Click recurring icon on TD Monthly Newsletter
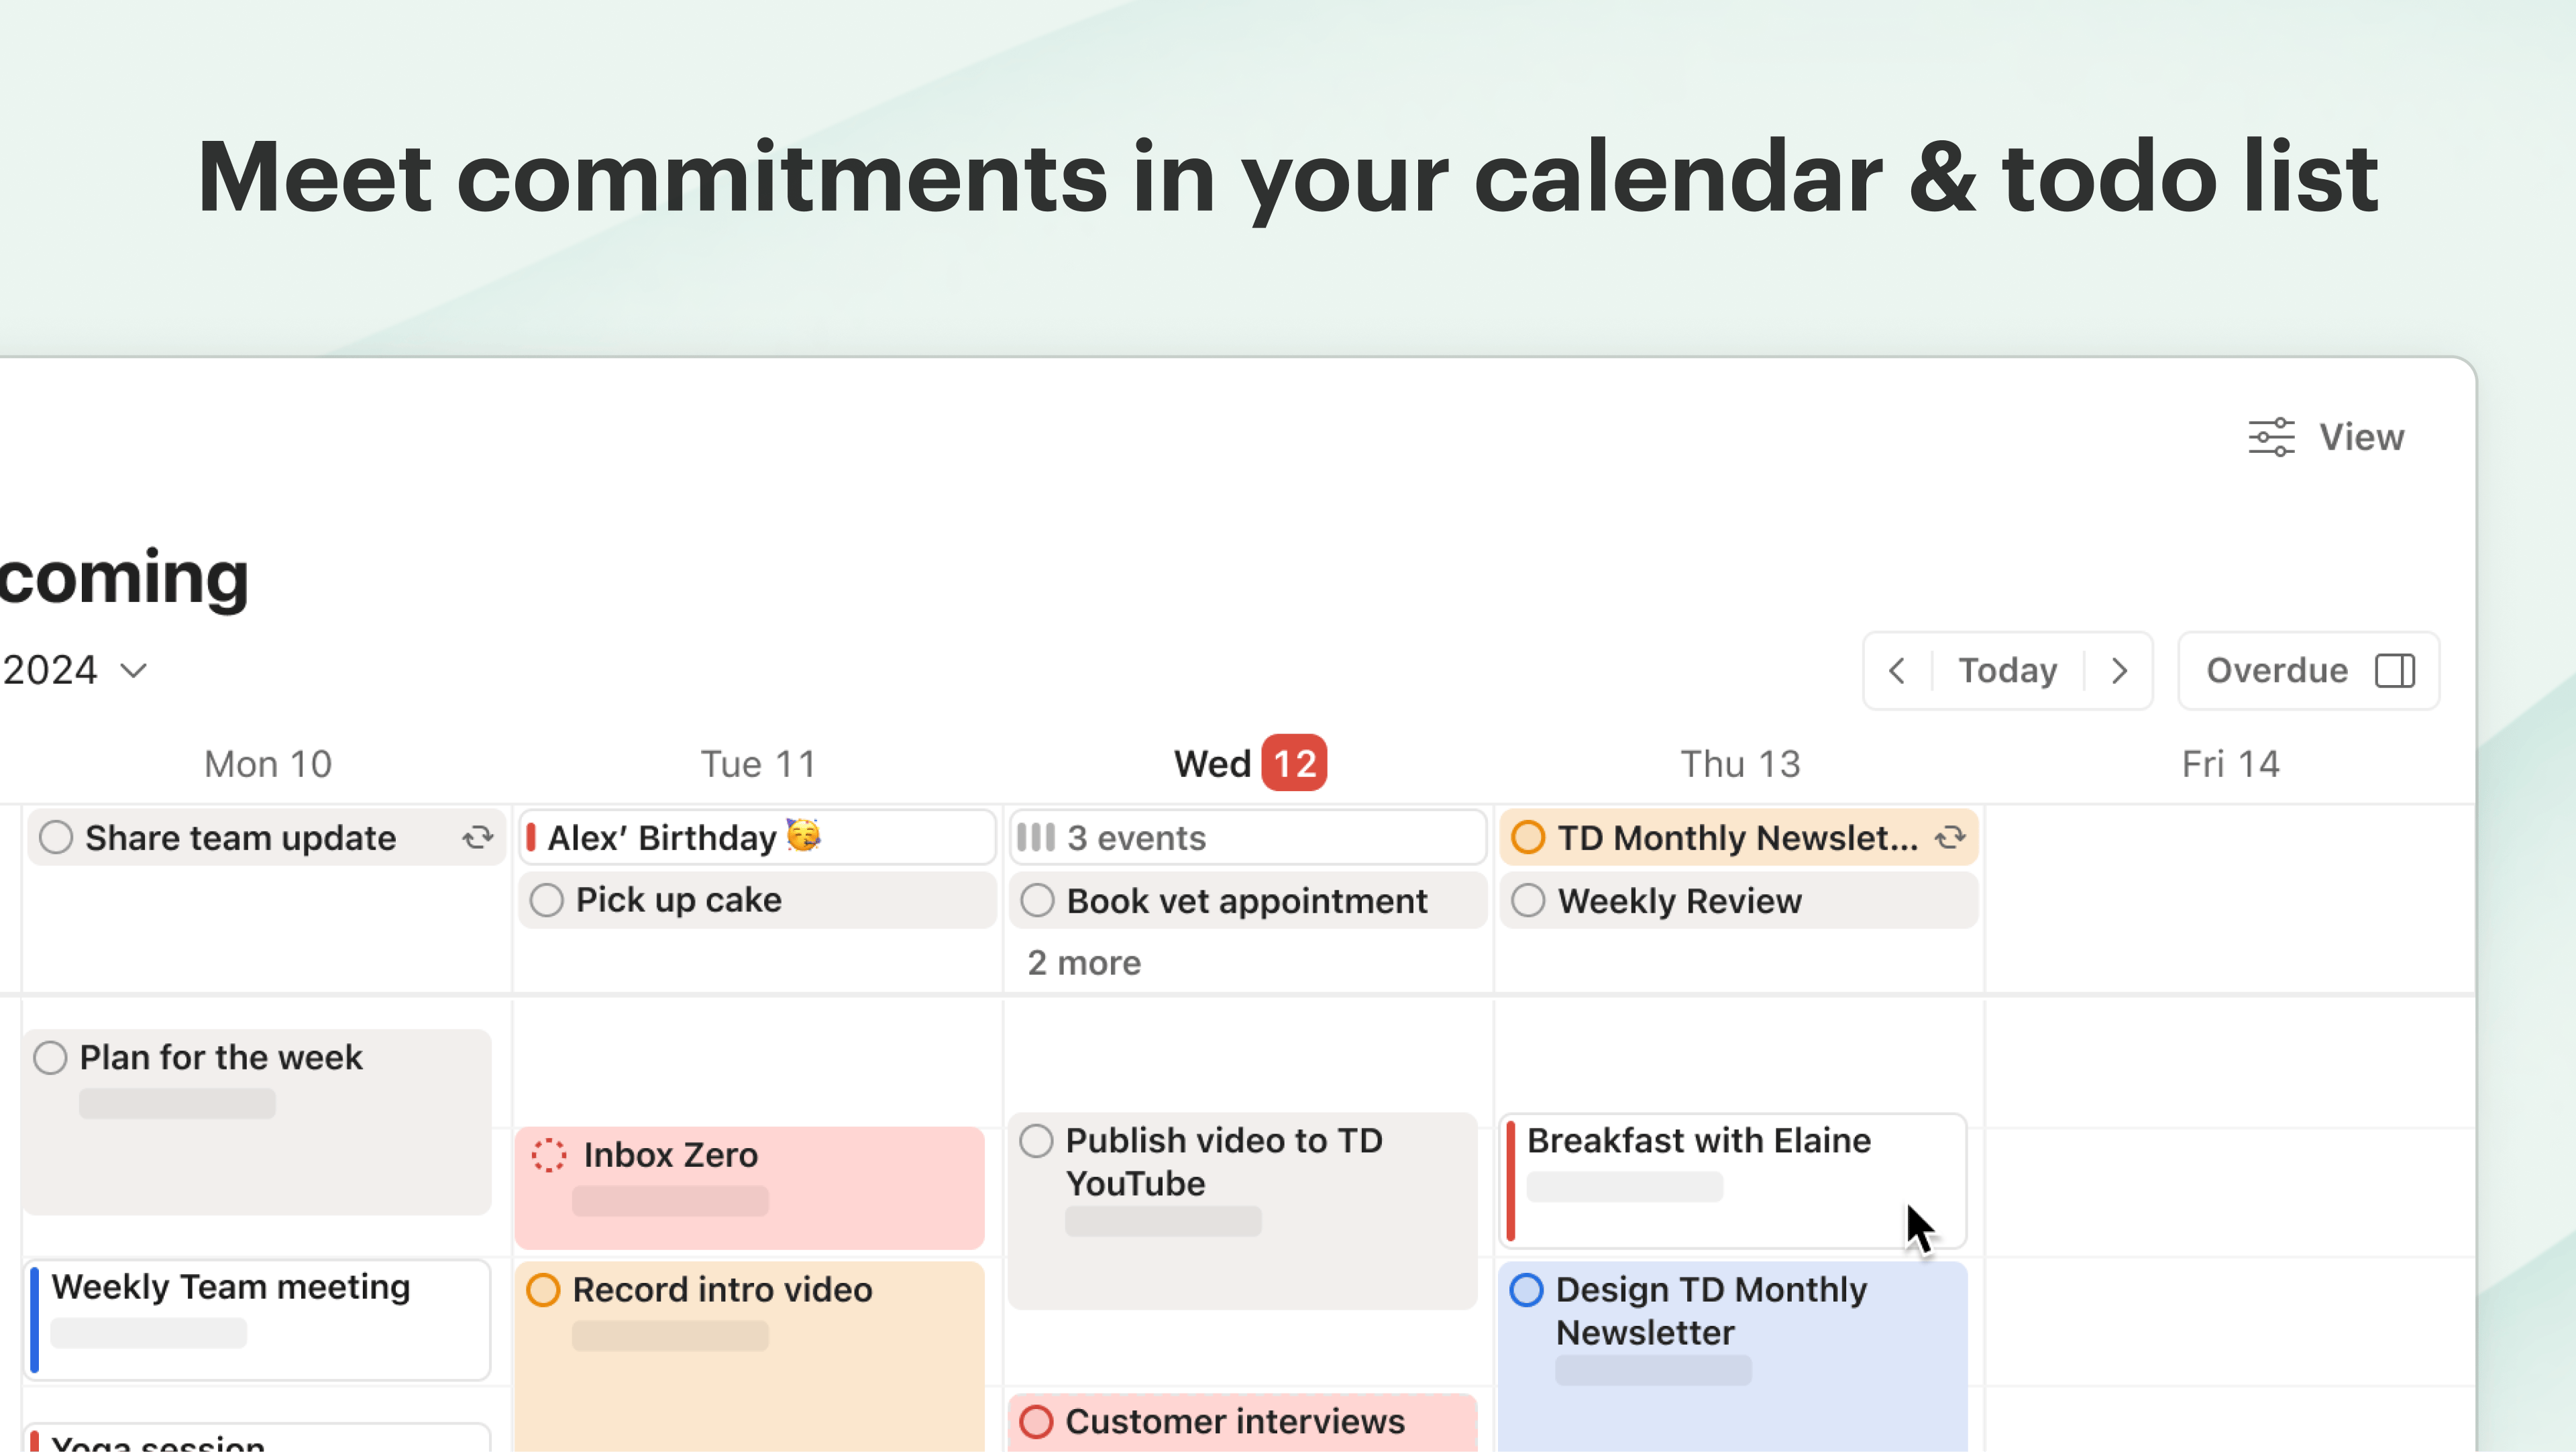Screen dimensions: 2576x1452 [1949, 838]
